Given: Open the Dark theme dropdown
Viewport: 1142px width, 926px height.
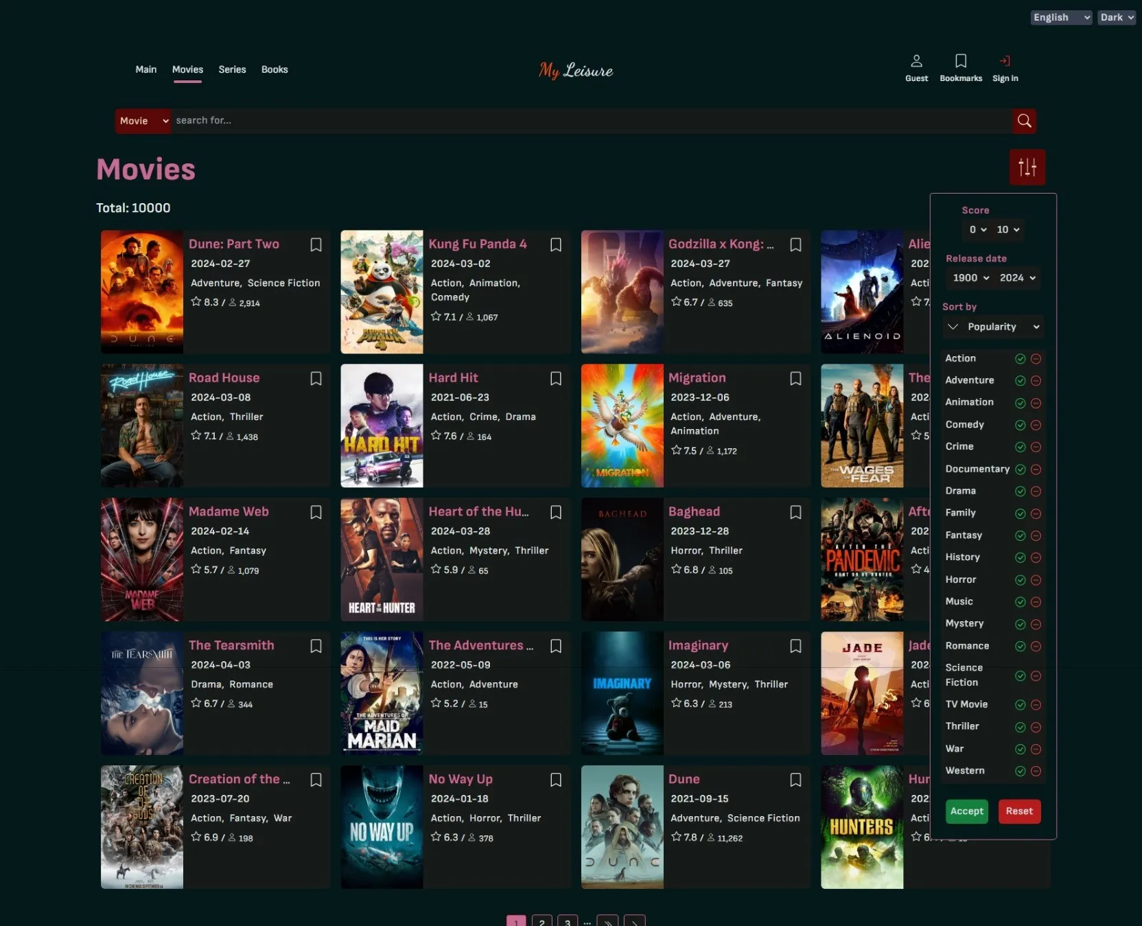Looking at the screenshot, I should [x=1116, y=17].
